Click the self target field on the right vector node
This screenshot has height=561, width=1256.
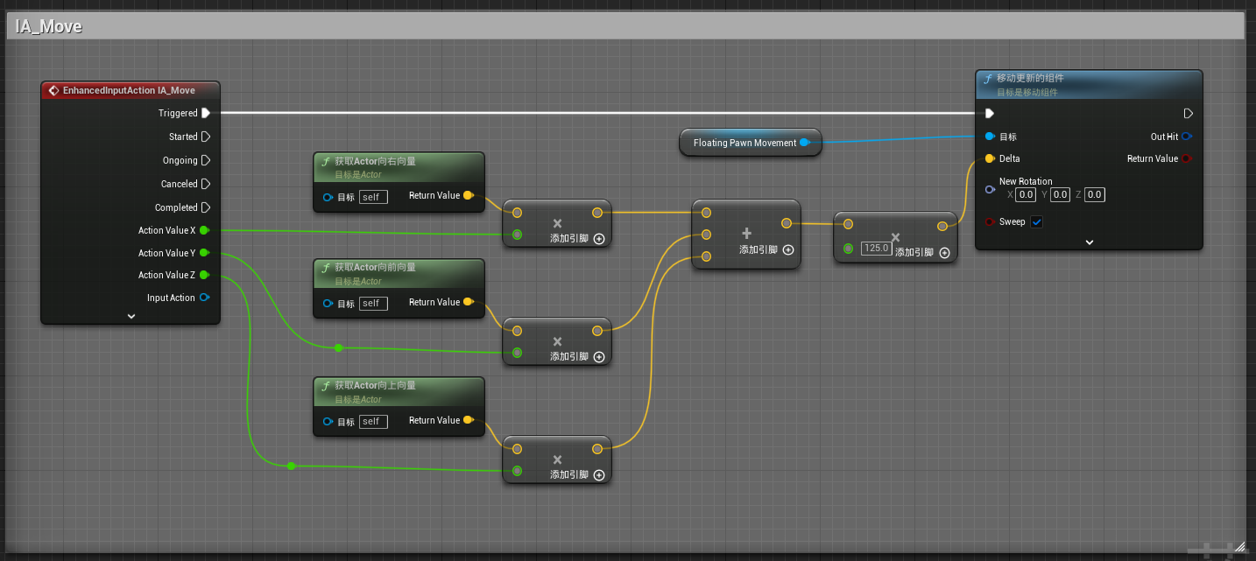372,197
